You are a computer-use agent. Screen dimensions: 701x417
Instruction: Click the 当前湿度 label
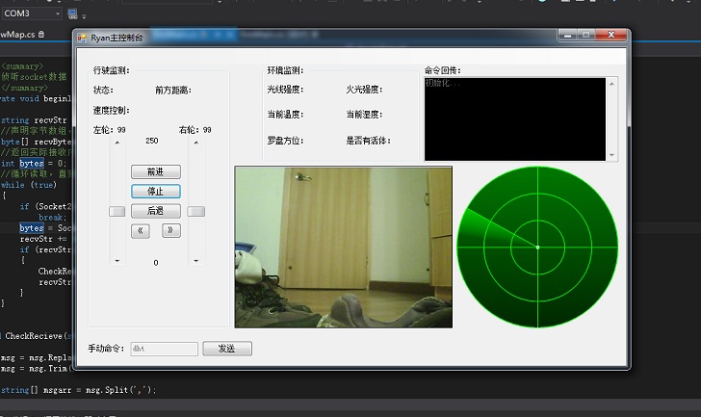coord(364,115)
